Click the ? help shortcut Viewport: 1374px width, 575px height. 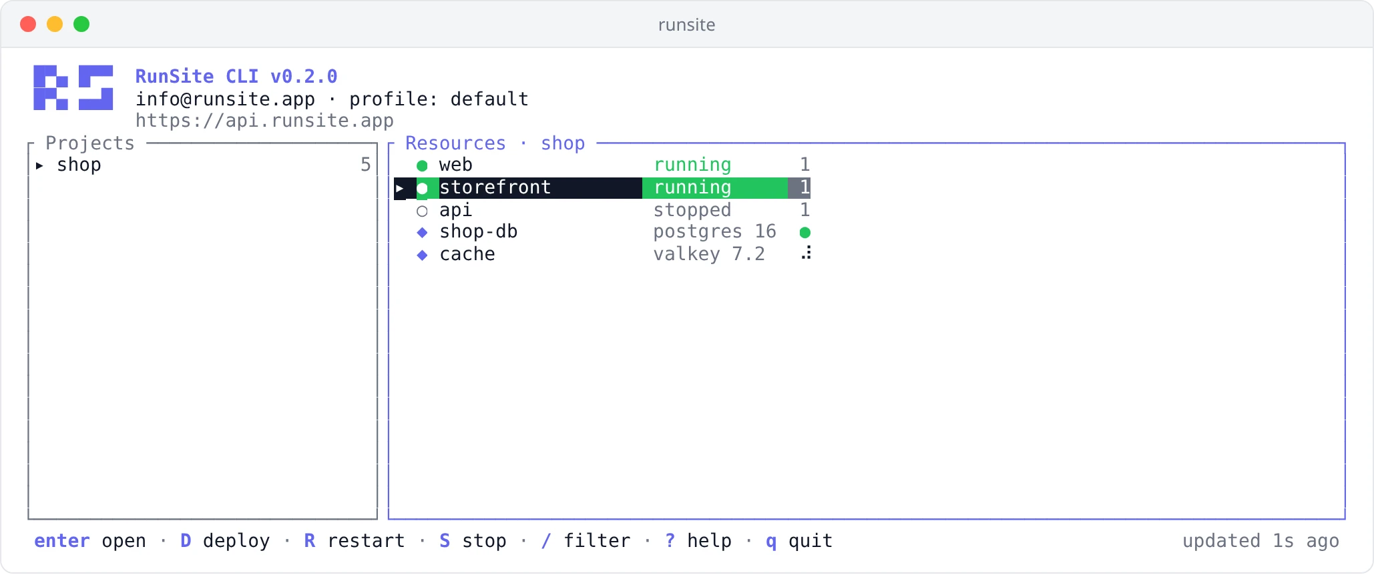(x=698, y=541)
